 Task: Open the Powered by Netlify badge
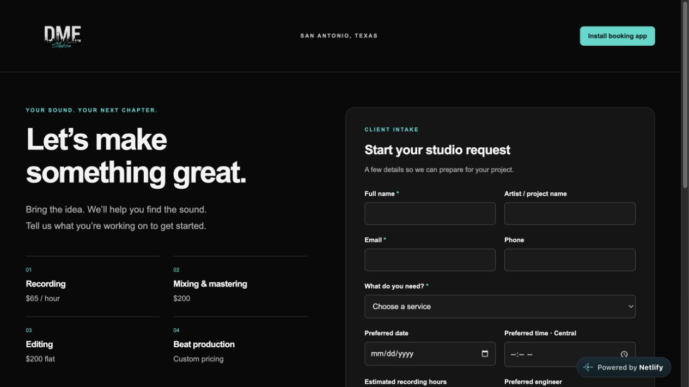point(624,367)
